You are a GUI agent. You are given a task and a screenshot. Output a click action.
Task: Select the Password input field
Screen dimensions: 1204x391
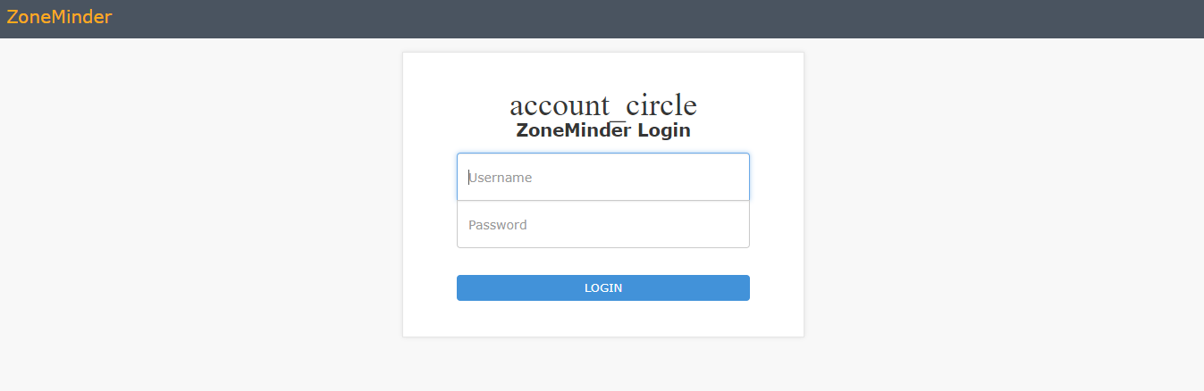[603, 224]
